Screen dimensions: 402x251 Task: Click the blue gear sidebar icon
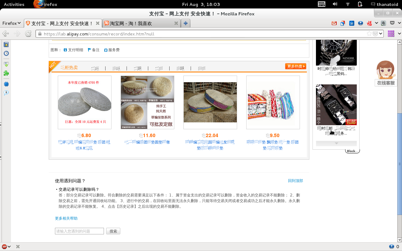[x=6, y=84]
